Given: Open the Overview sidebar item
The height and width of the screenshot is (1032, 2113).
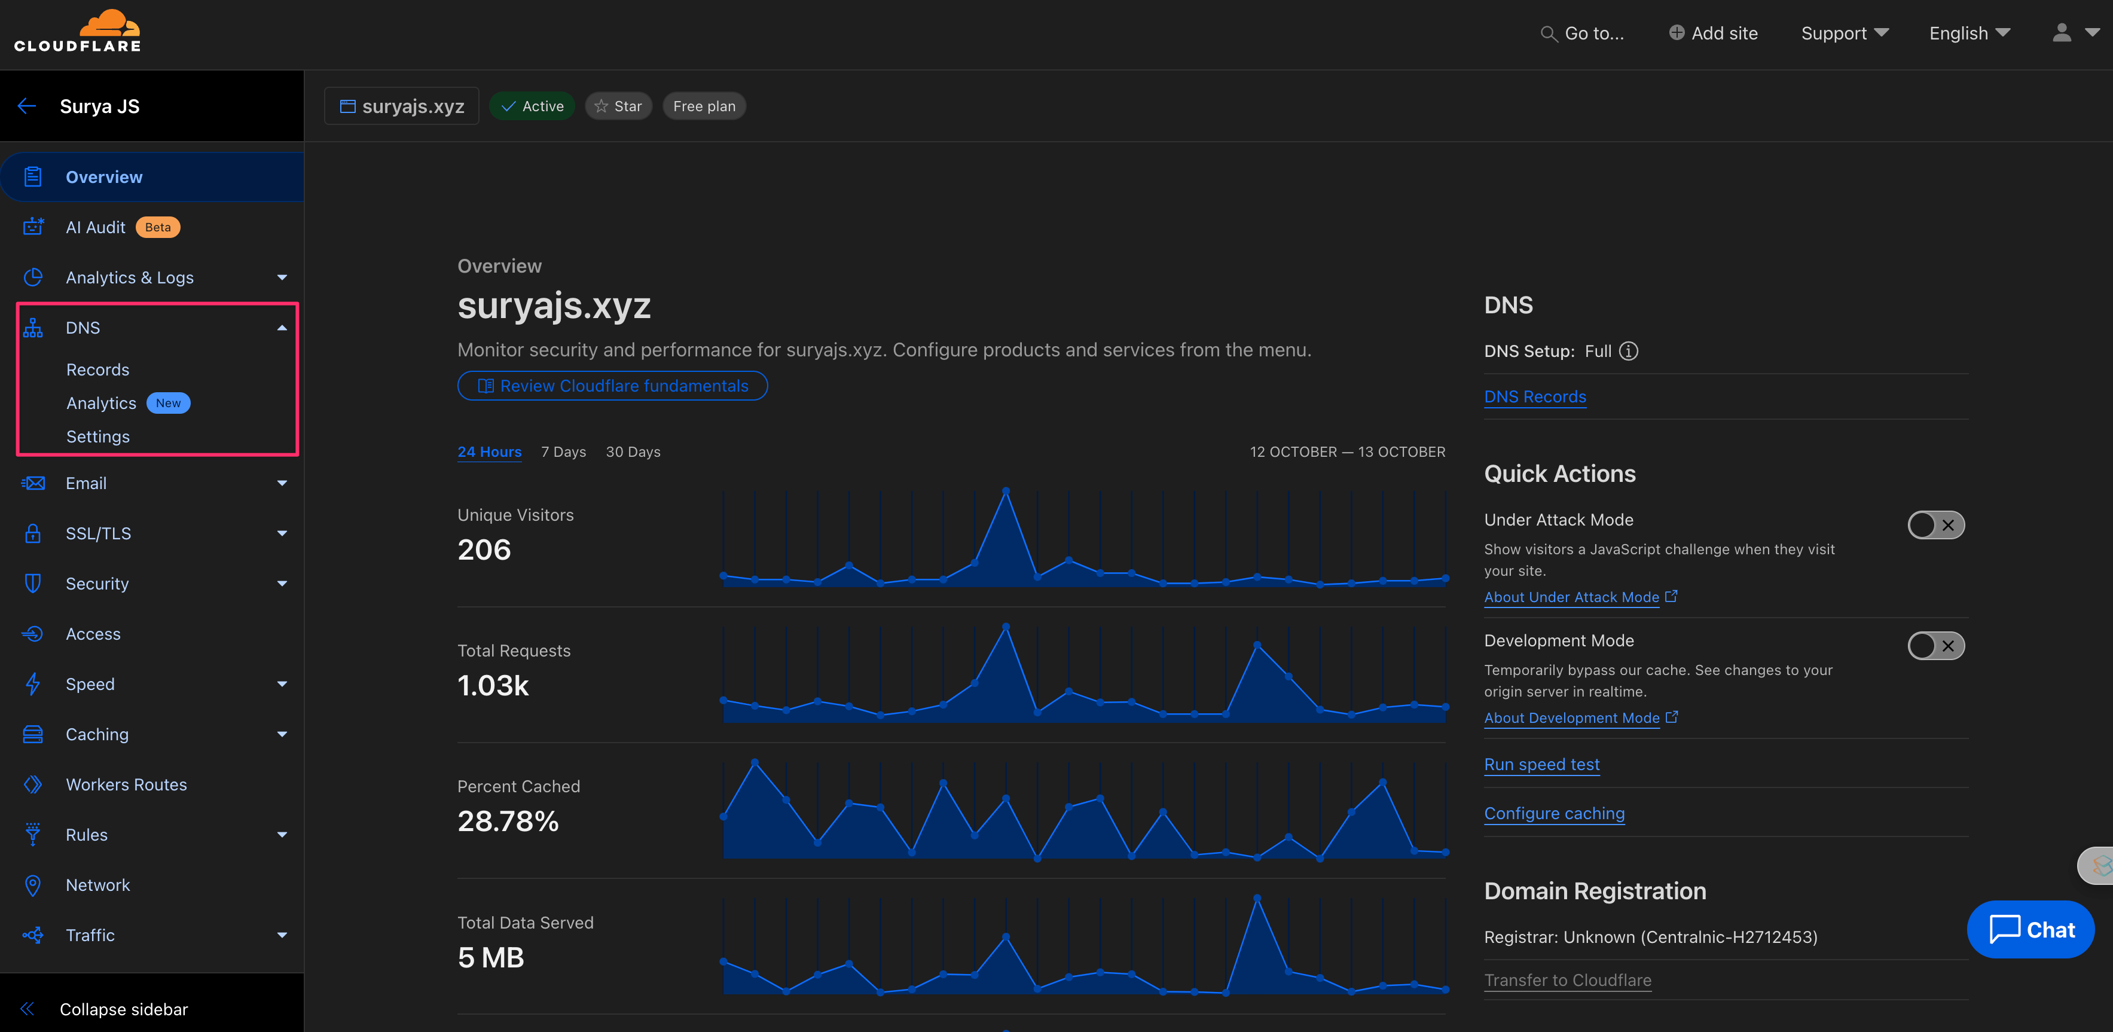Looking at the screenshot, I should click(152, 176).
